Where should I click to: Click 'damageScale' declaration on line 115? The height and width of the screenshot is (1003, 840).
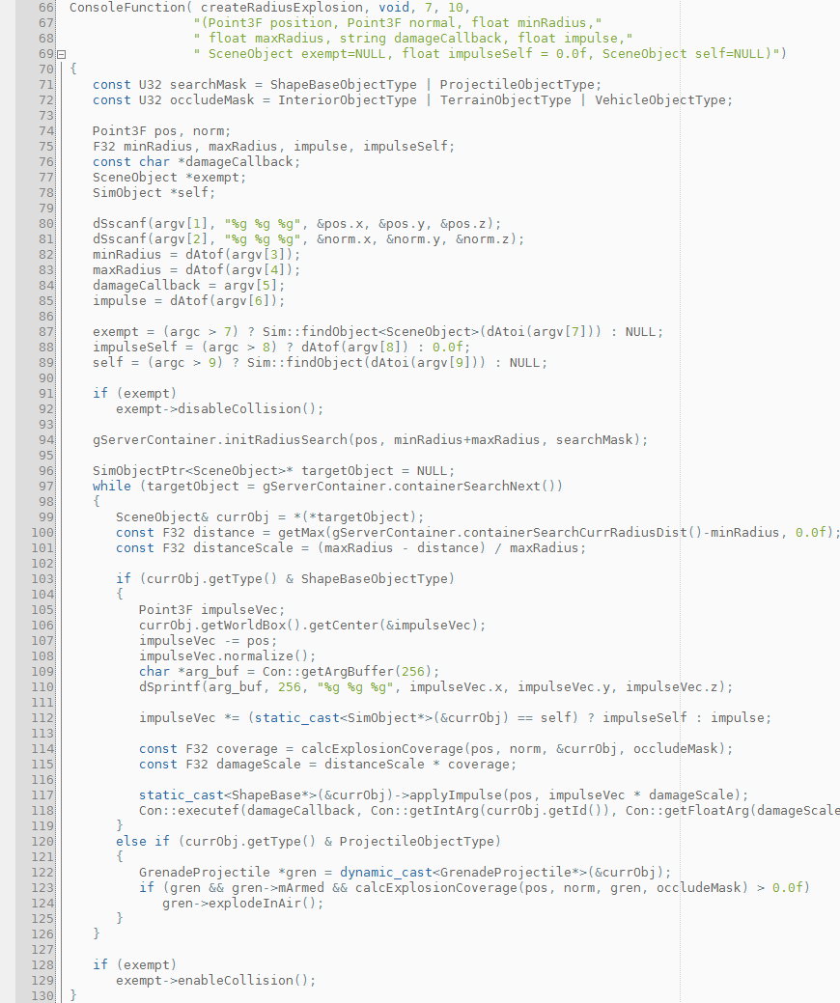259,765
